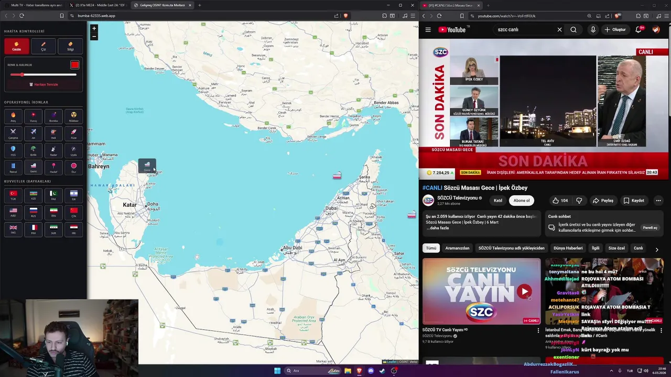Select the RUS Russia flag
This screenshot has height=377, width=671.
[x=34, y=213]
